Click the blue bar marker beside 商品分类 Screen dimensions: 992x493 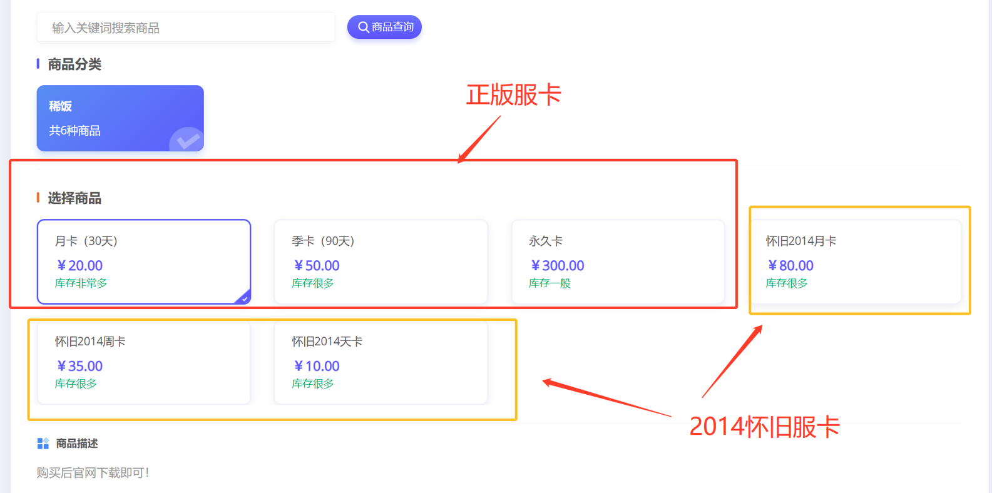click(x=38, y=64)
